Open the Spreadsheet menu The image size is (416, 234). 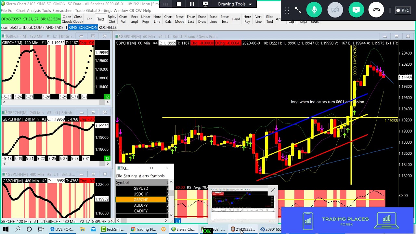pyautogui.click(x=63, y=11)
